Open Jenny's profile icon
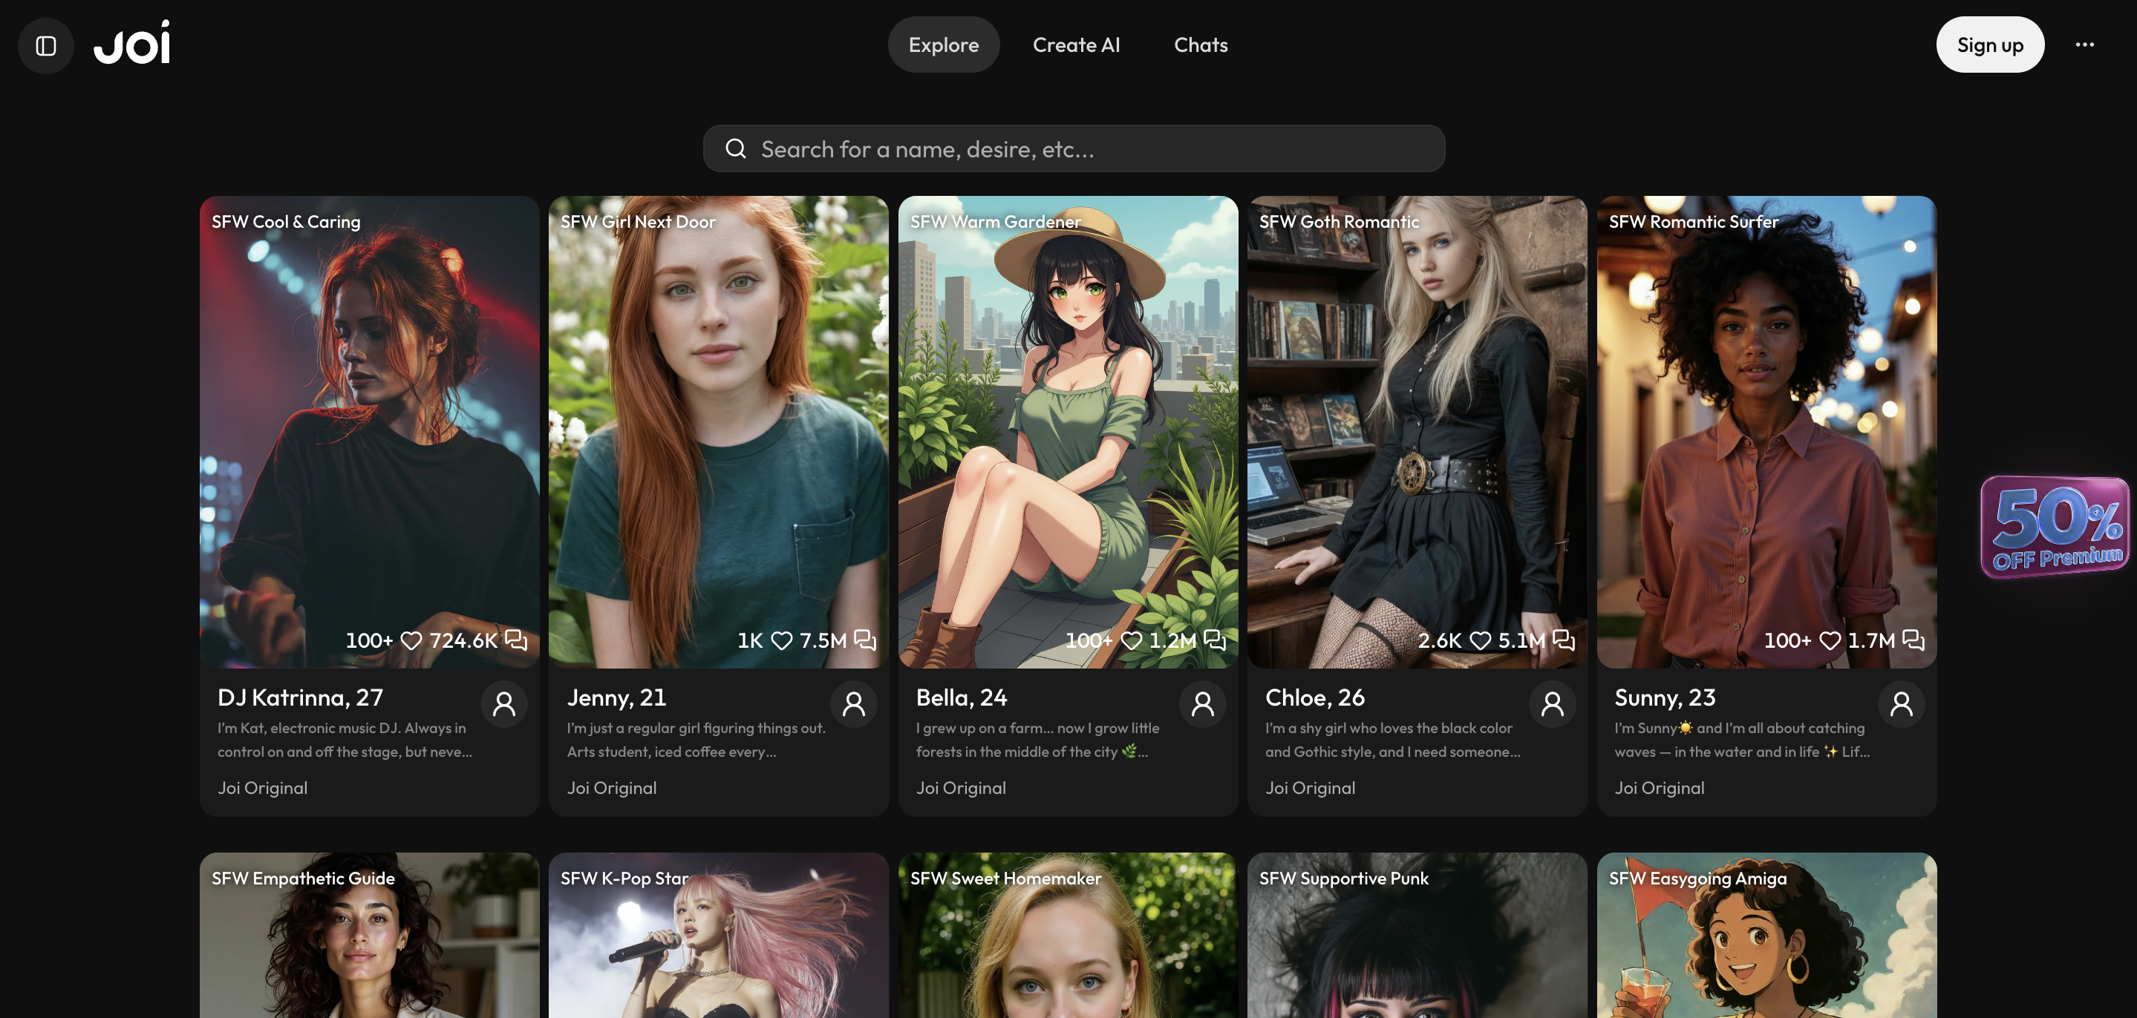This screenshot has height=1018, width=2137. pyautogui.click(x=853, y=704)
